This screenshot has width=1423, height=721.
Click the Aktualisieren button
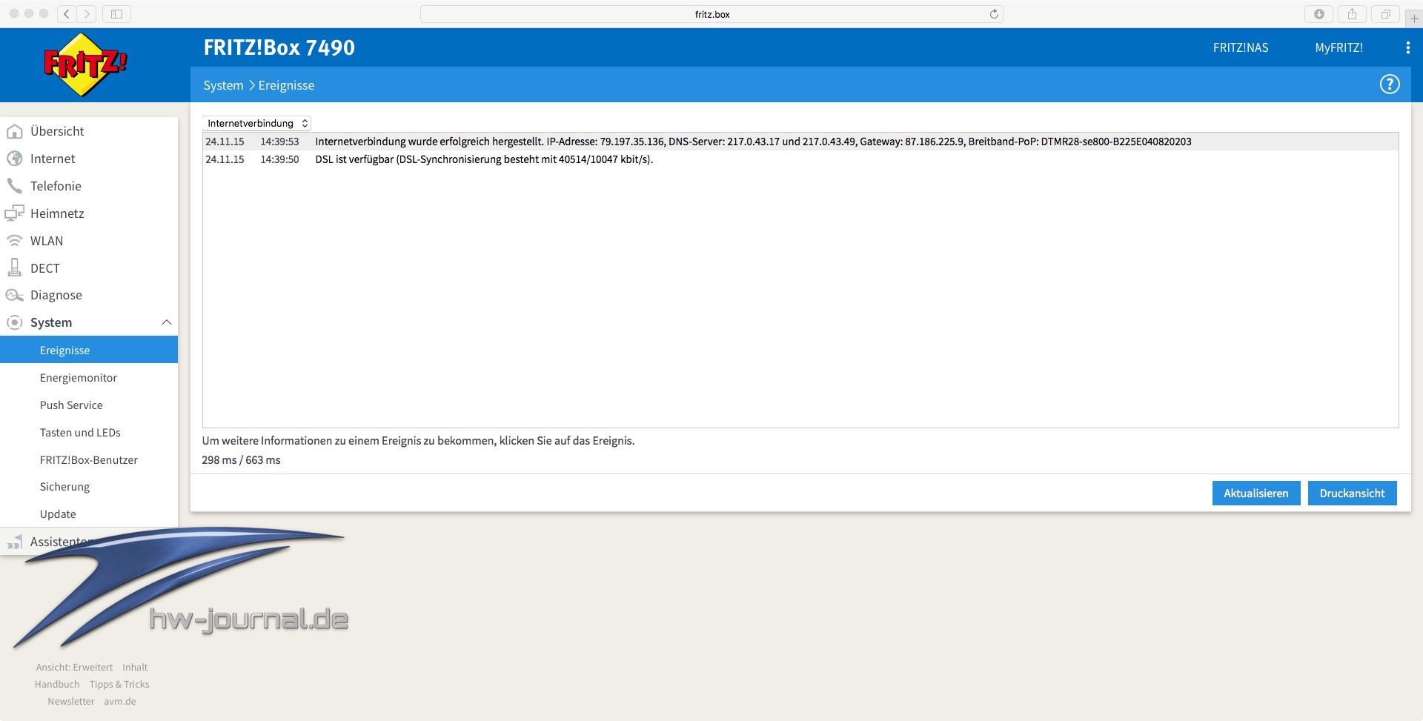(1256, 493)
